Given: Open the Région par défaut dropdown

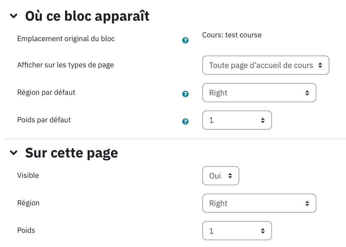Looking at the screenshot, I should (x=259, y=93).
